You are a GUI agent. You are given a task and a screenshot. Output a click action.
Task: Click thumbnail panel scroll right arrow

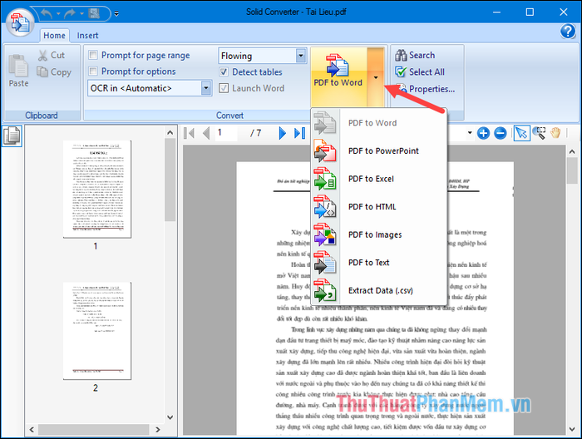tap(158, 429)
